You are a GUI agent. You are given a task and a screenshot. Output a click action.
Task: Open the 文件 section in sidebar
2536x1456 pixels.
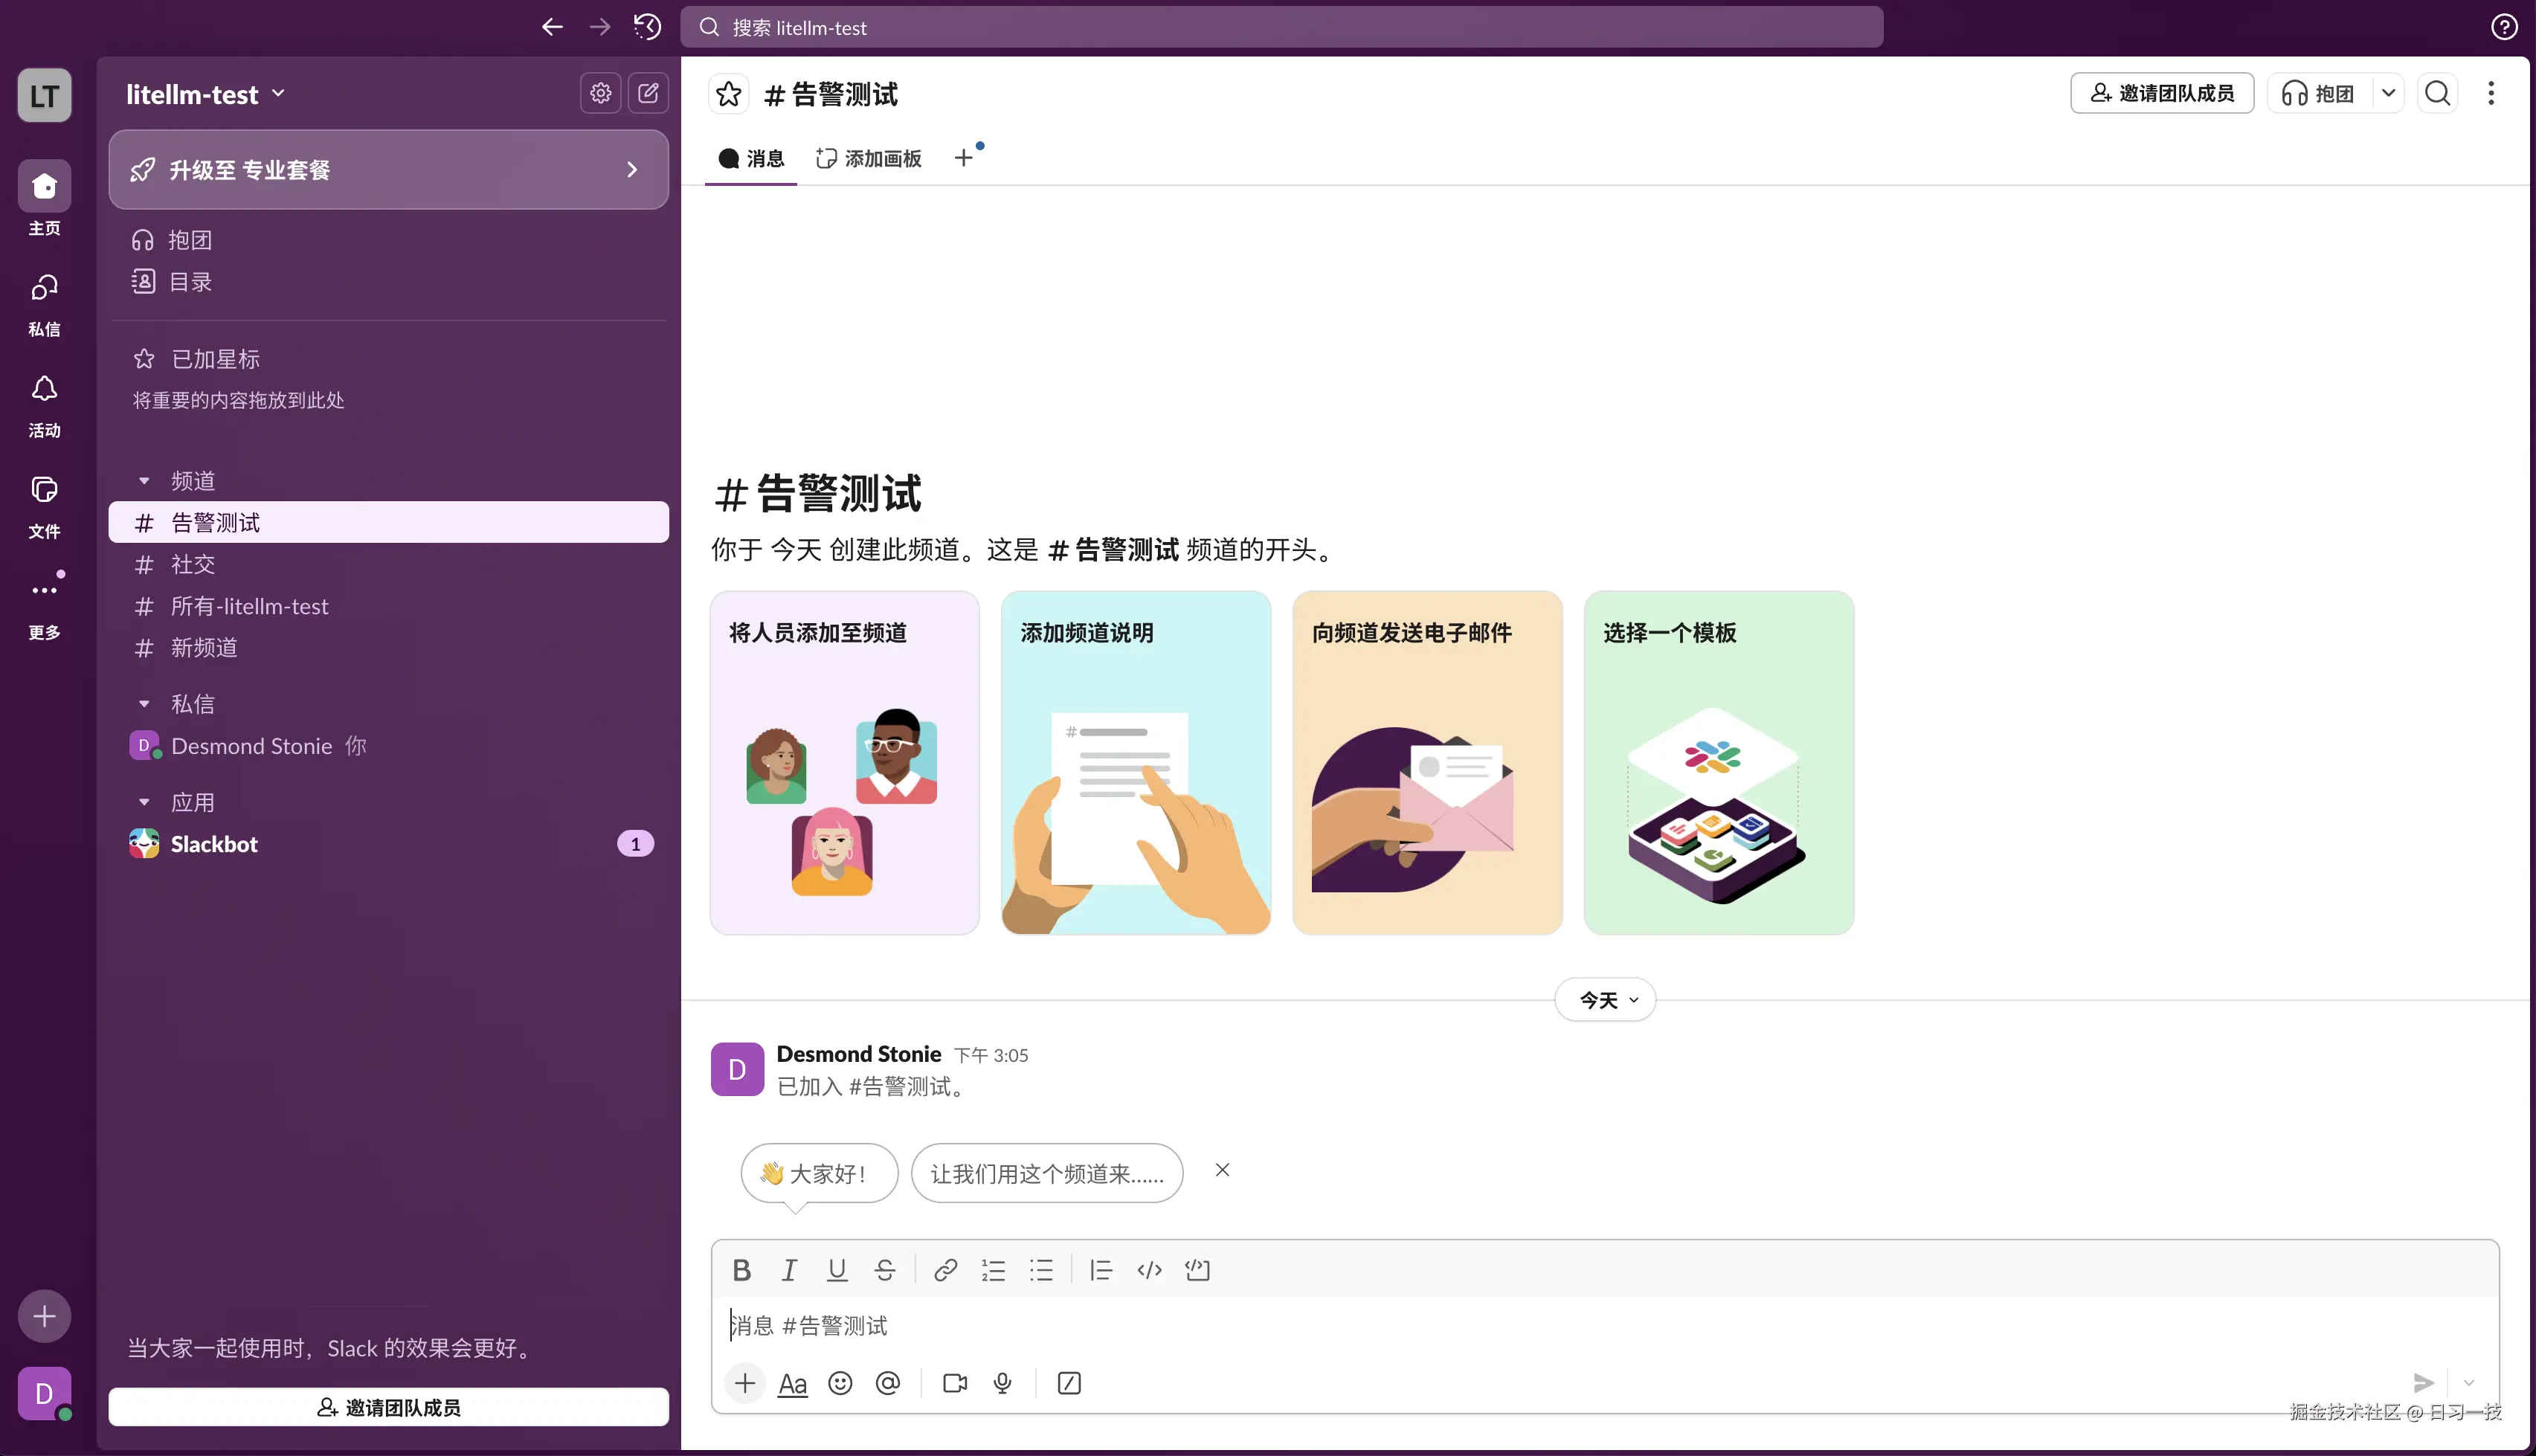coord(44,506)
